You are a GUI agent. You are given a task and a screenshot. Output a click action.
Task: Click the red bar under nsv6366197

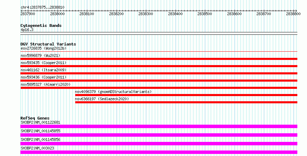[x=186, y=102]
